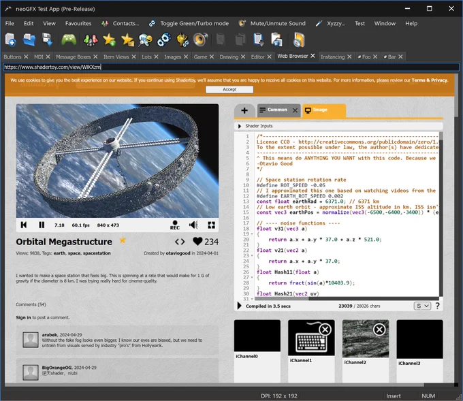The image size is (463, 401).
Task: Expand the Shader Inputs section
Action: click(240, 126)
